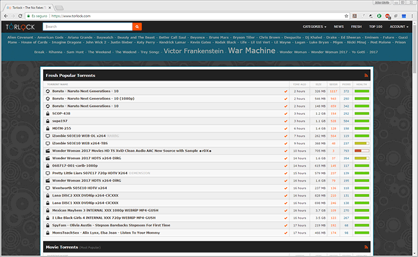Open the Wonder Woman 2017 tag link
Screen dimensions: 418x257
tap(329, 52)
